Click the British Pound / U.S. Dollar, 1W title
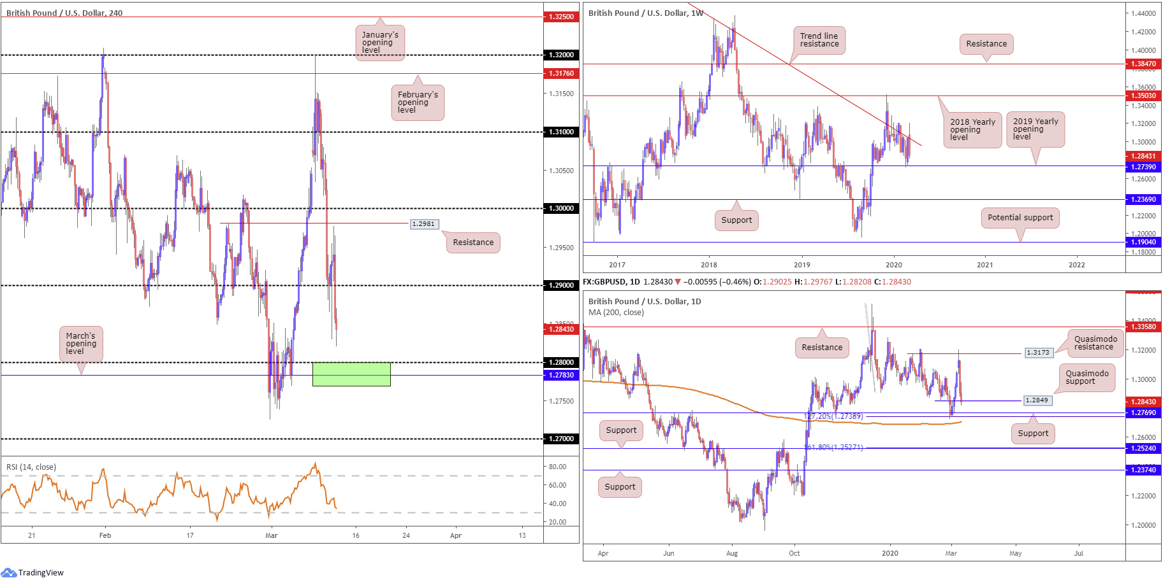The width and height of the screenshot is (1163, 578). (x=645, y=13)
